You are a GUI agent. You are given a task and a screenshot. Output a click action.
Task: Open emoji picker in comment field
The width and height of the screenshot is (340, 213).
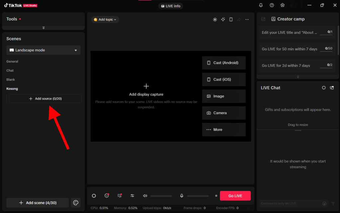(x=324, y=203)
